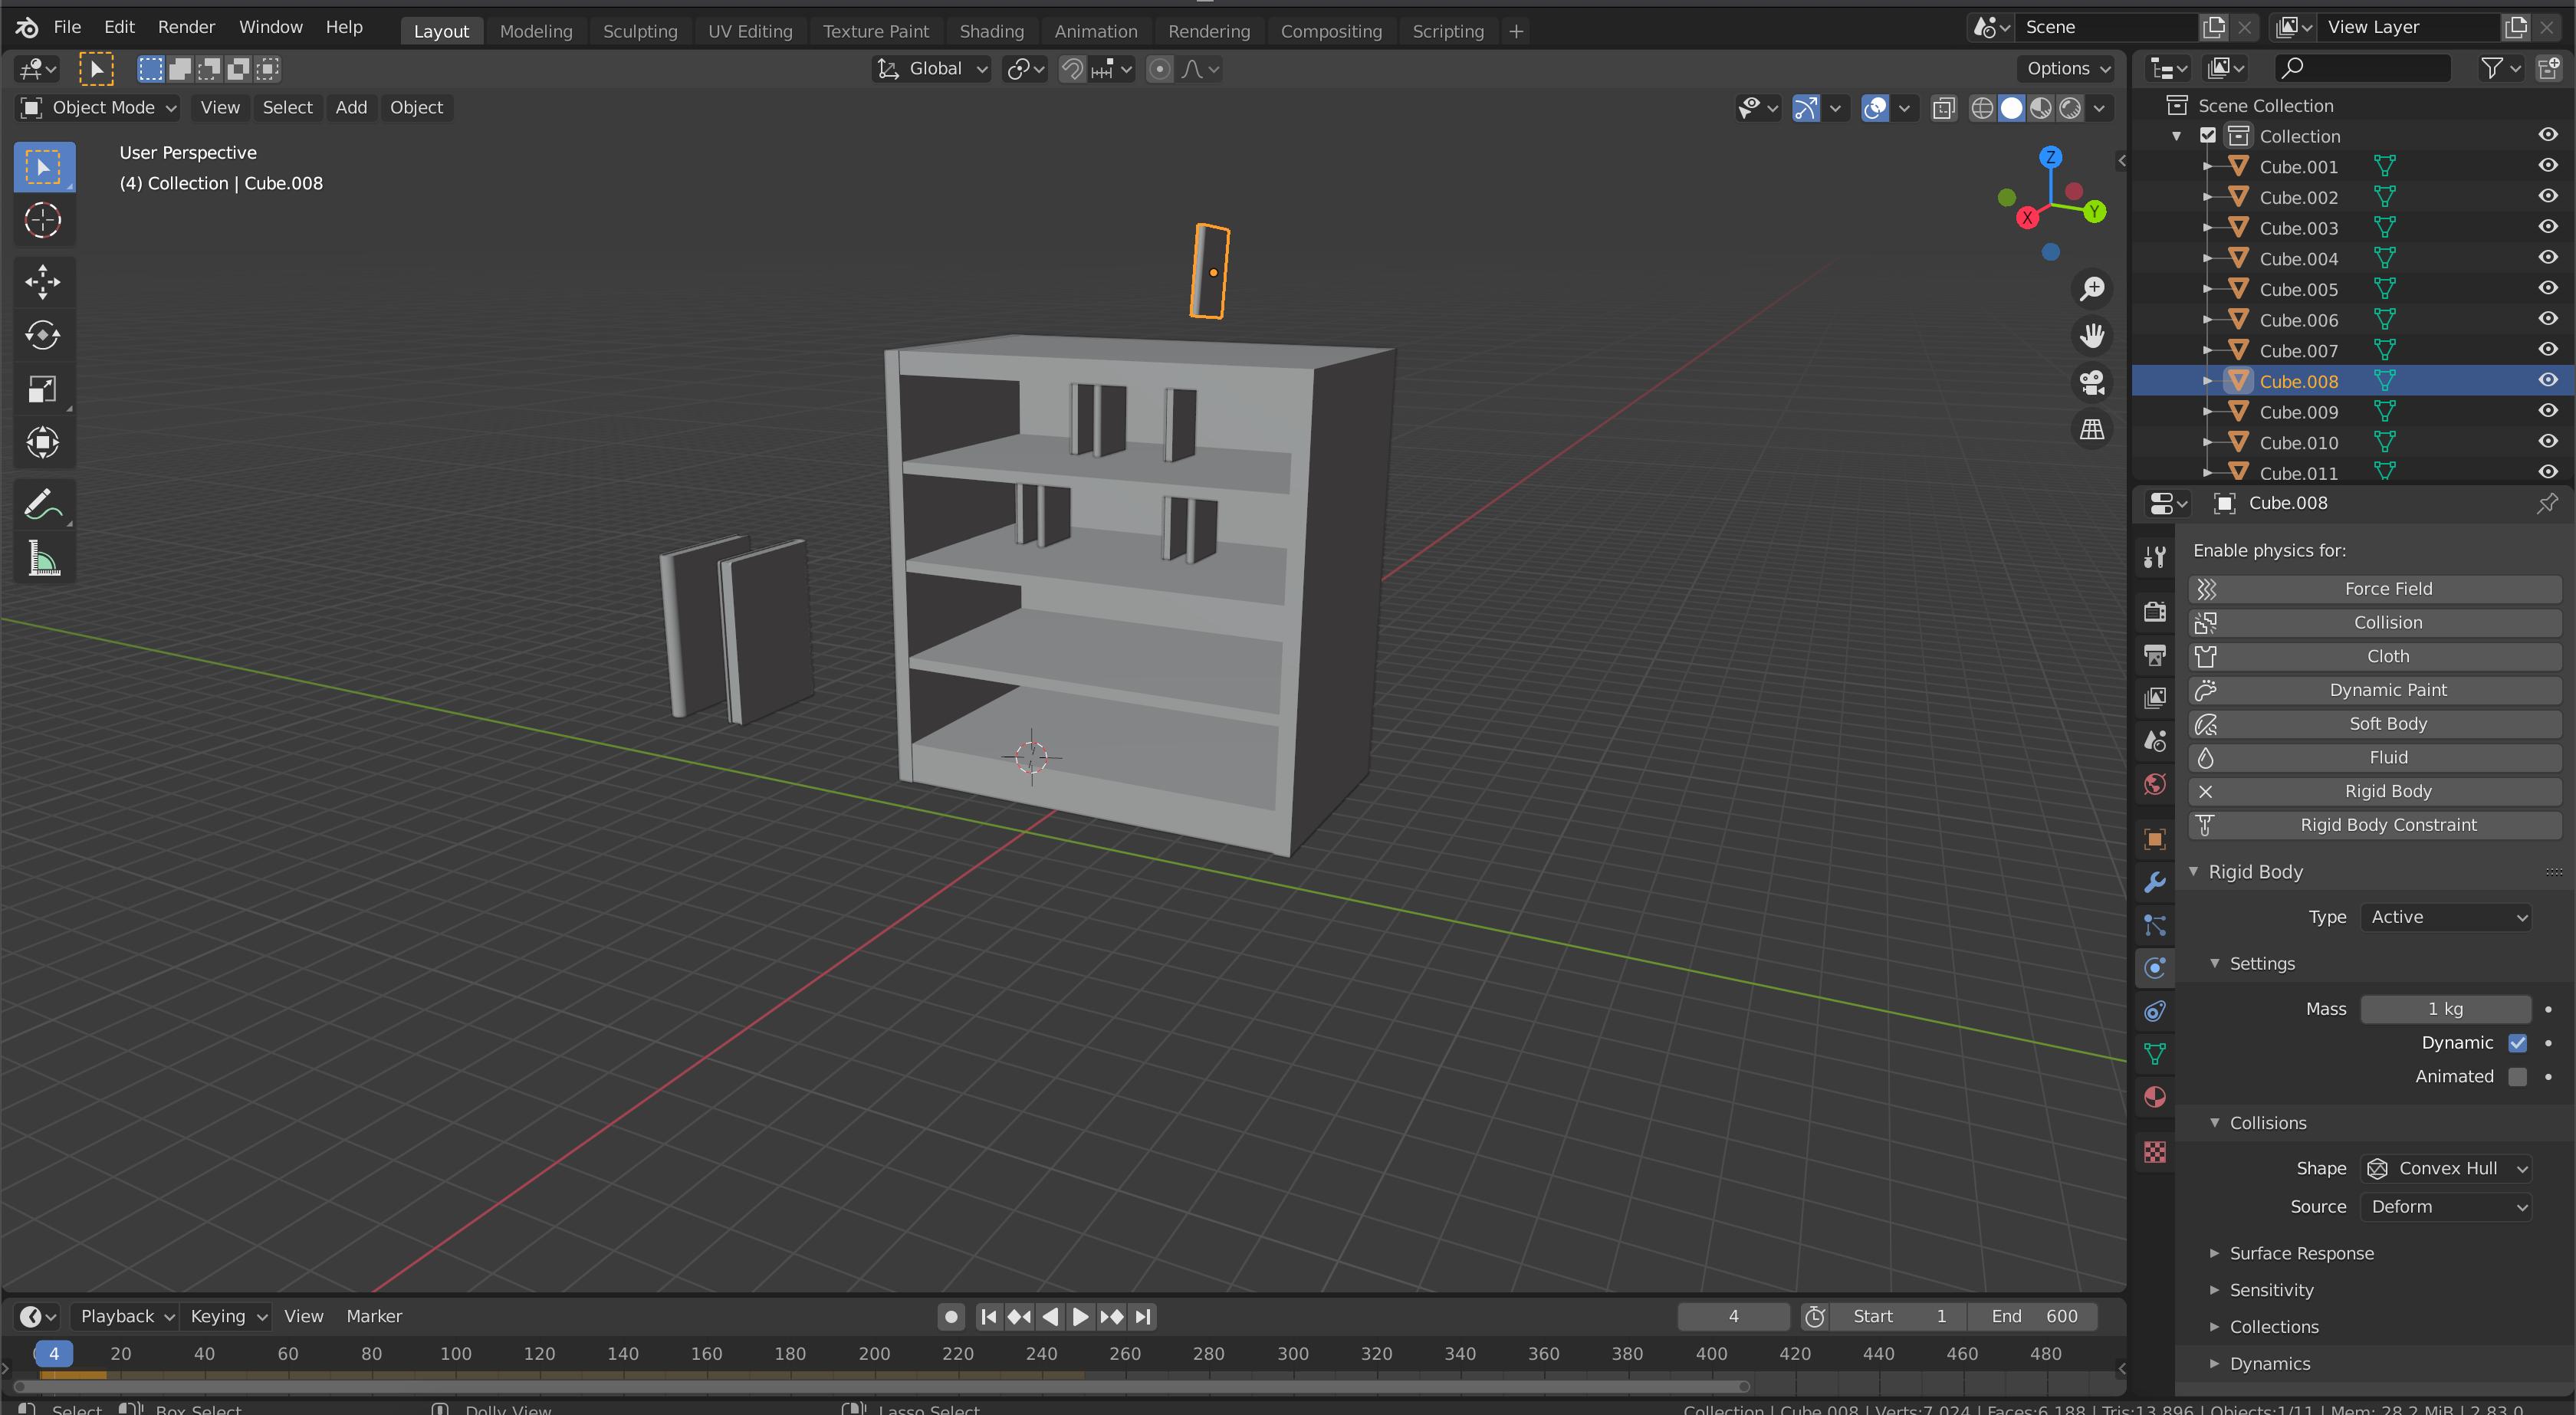The image size is (2576, 1415).
Task: Select the Annotate pencil tool
Action: pos(43,505)
